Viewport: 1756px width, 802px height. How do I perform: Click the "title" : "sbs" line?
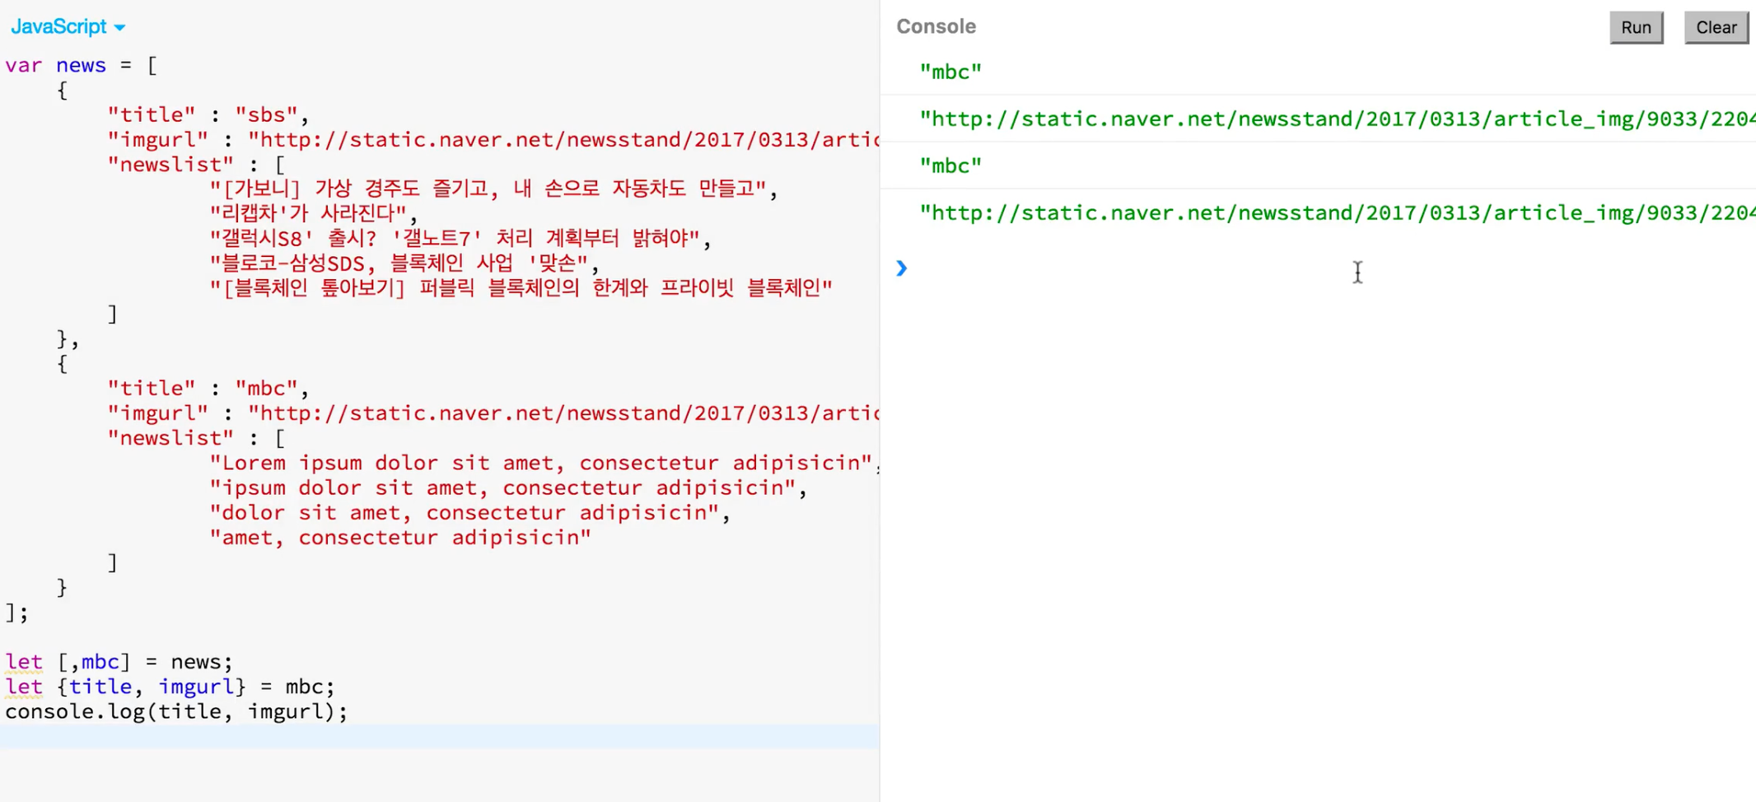pyautogui.click(x=208, y=114)
